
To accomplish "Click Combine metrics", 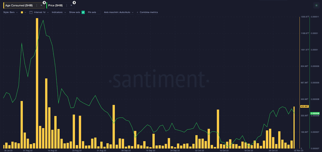I will point(148,13).
